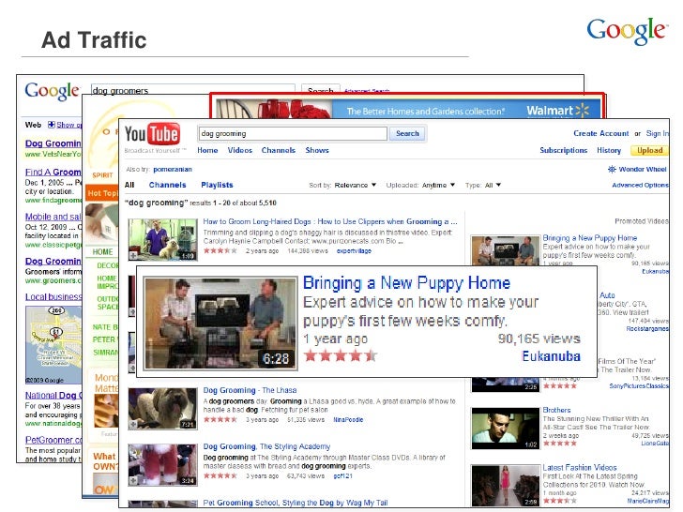The image size is (683, 512).
Task: Click the Google dog groomers search field
Action: click(193, 90)
